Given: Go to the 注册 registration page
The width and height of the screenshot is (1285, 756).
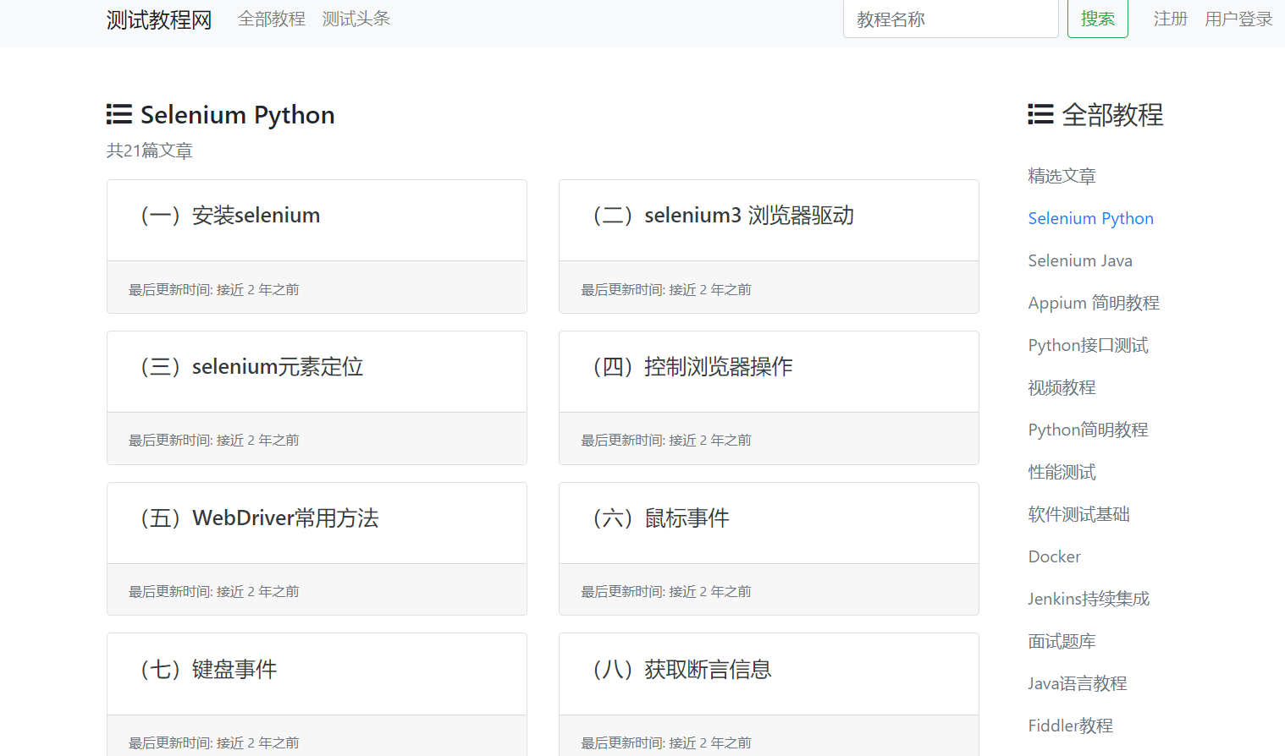Looking at the screenshot, I should tap(1170, 19).
